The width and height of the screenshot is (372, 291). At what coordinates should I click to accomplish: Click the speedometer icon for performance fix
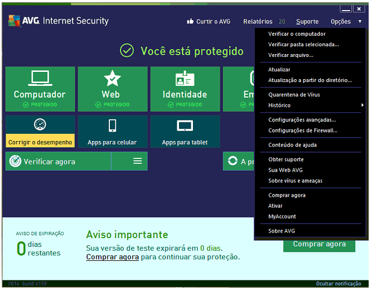coord(40,124)
